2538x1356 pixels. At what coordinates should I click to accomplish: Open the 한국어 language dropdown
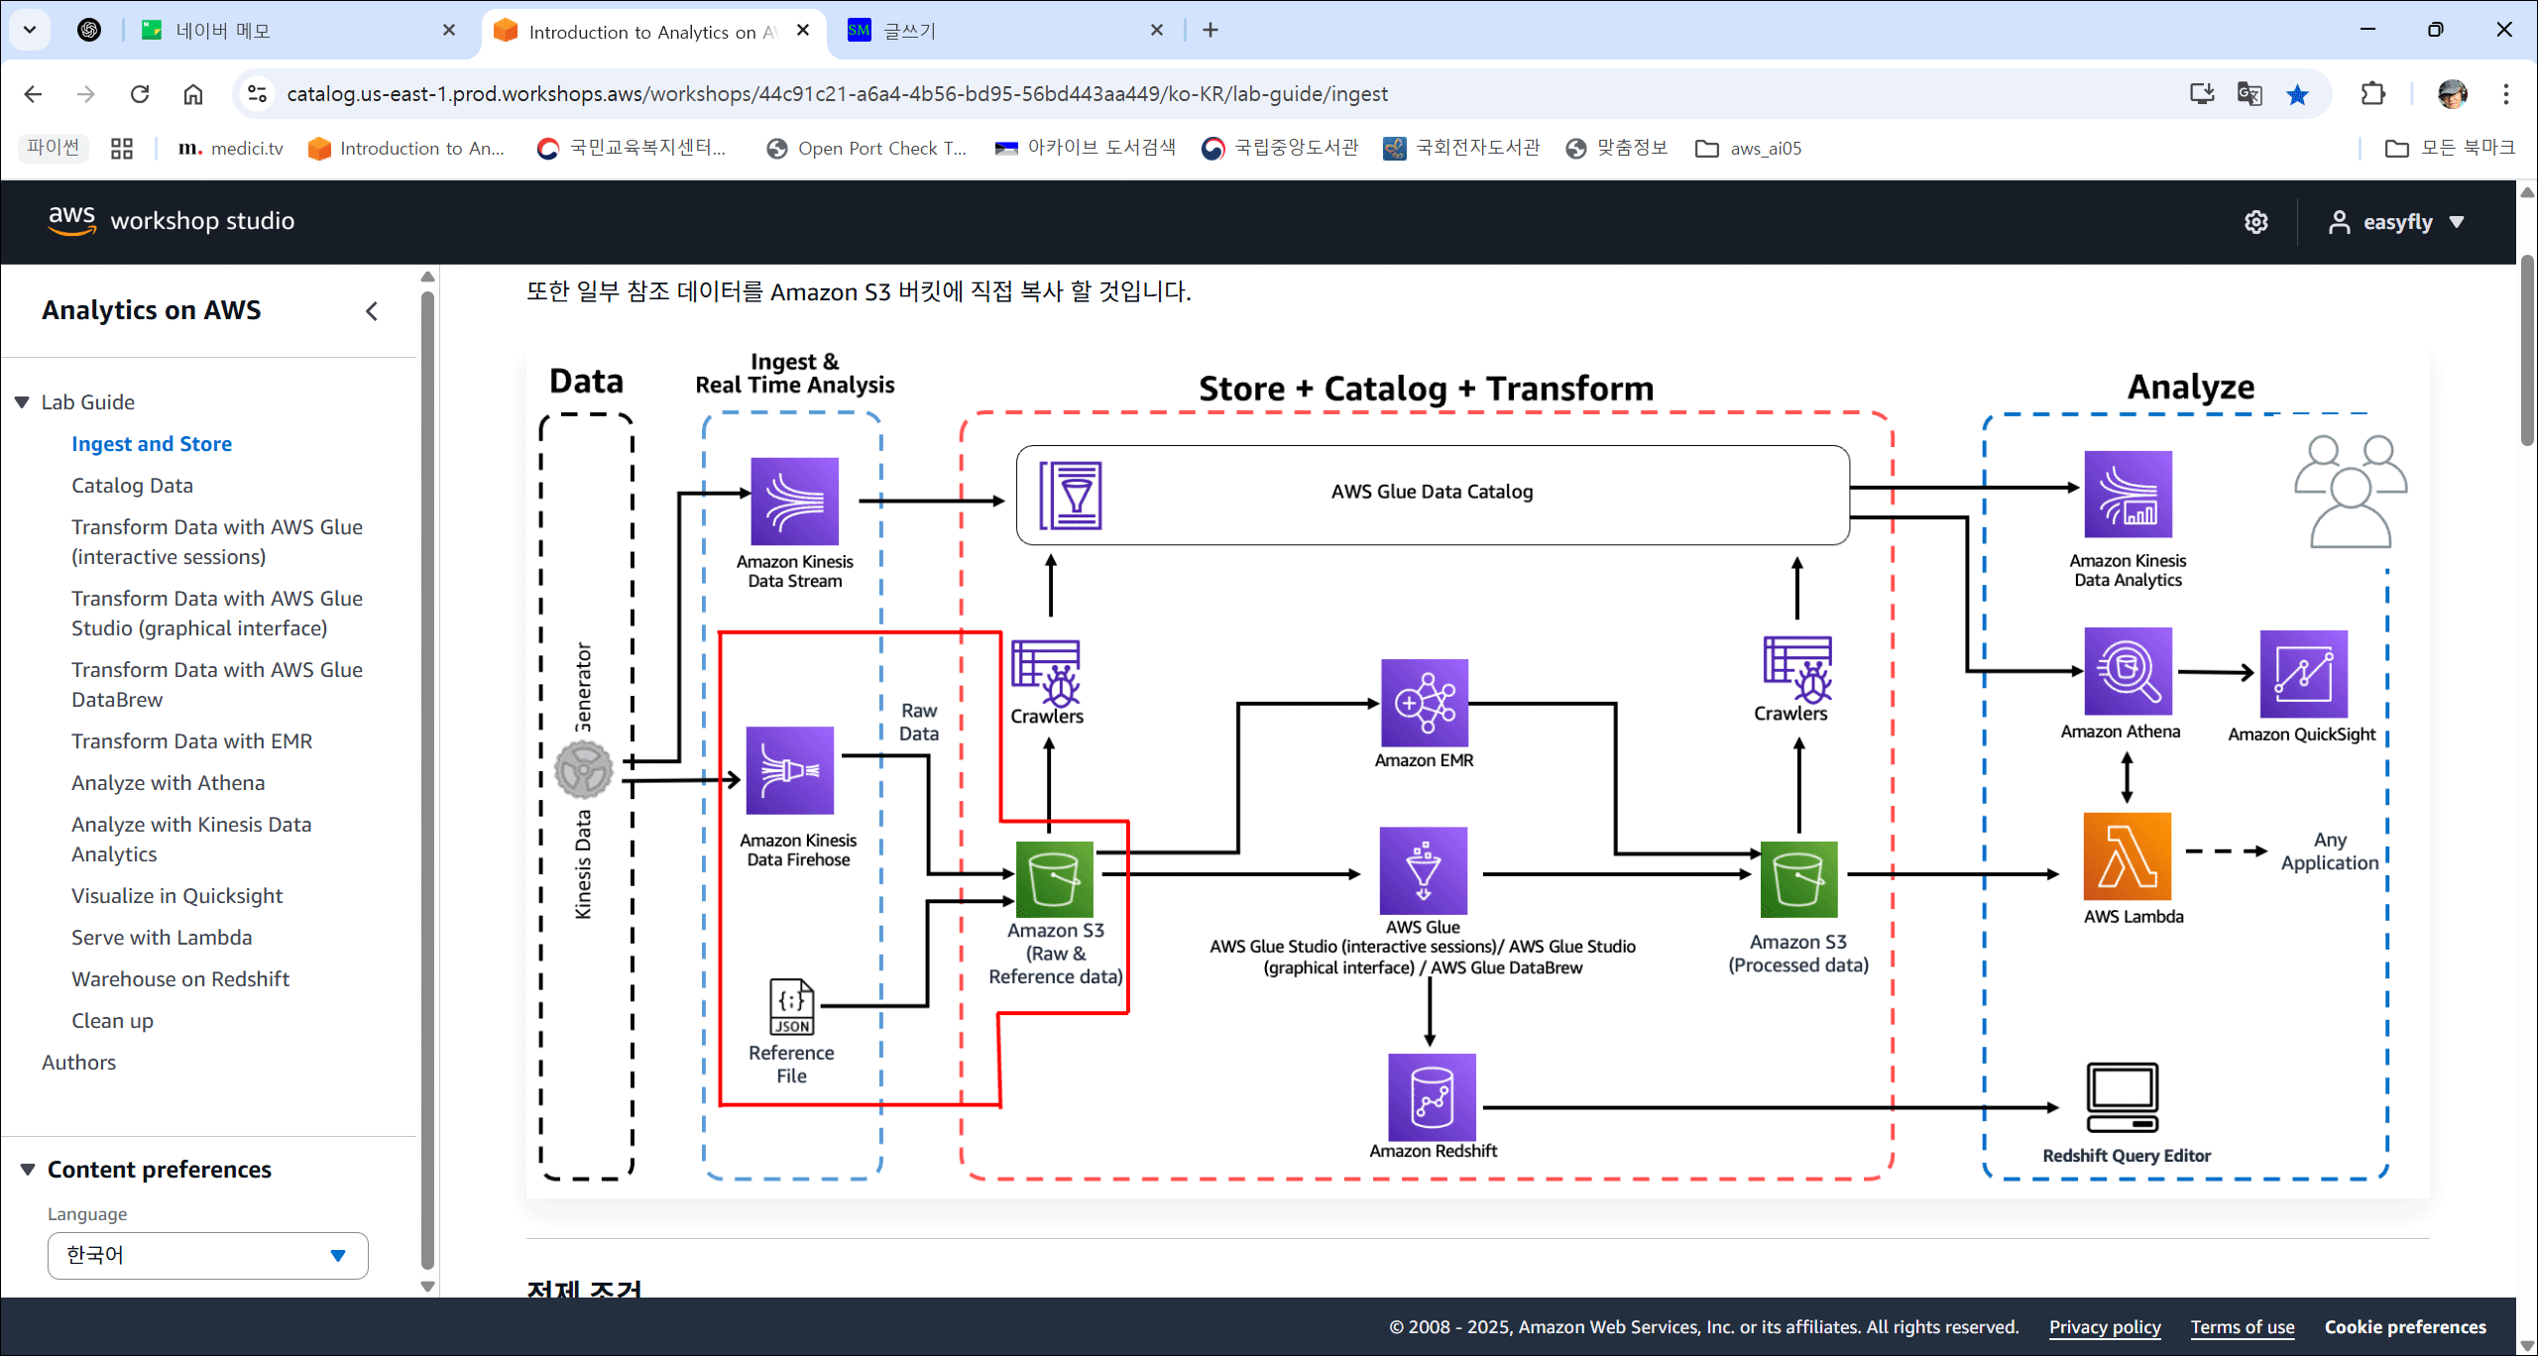coord(207,1256)
